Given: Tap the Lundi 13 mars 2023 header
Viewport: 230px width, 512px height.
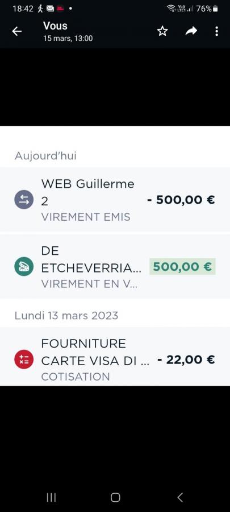Looking at the screenshot, I should [66, 315].
